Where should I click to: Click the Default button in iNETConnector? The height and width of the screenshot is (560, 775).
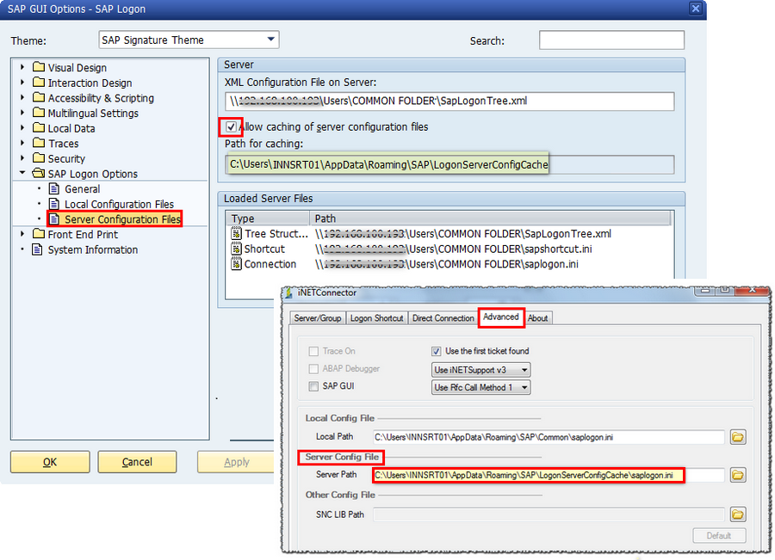(719, 535)
